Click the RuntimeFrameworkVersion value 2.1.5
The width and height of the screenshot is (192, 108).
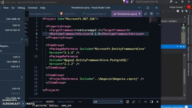pyautogui.click(x=96, y=34)
